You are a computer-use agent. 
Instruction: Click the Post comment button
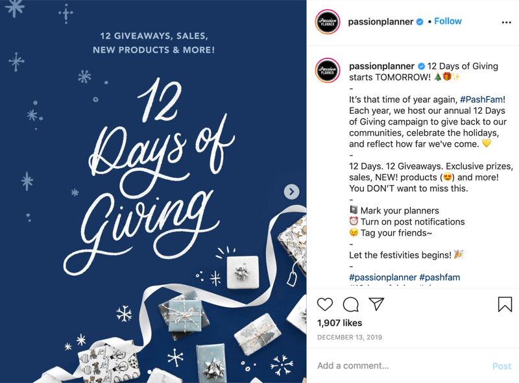[x=501, y=366]
